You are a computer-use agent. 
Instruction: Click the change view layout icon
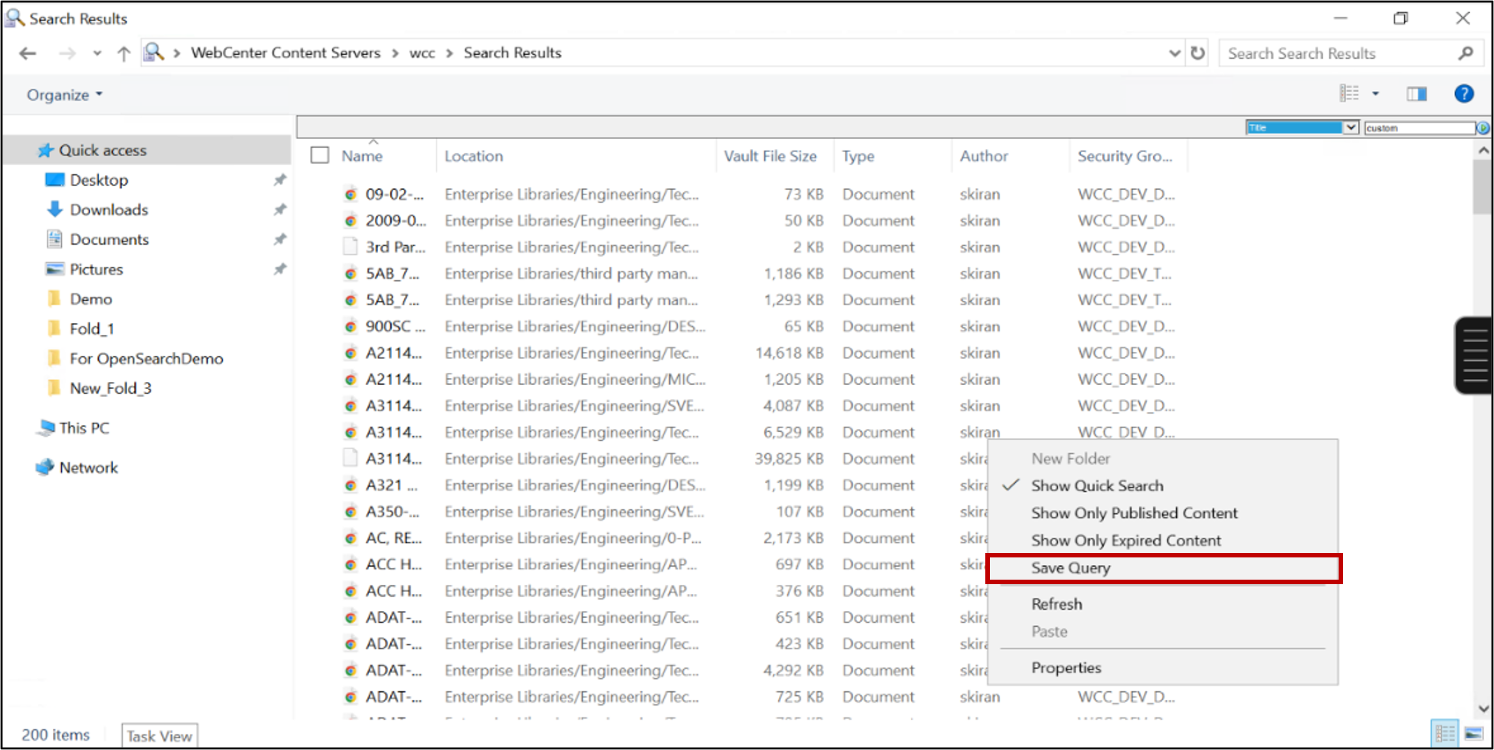pos(1349,94)
